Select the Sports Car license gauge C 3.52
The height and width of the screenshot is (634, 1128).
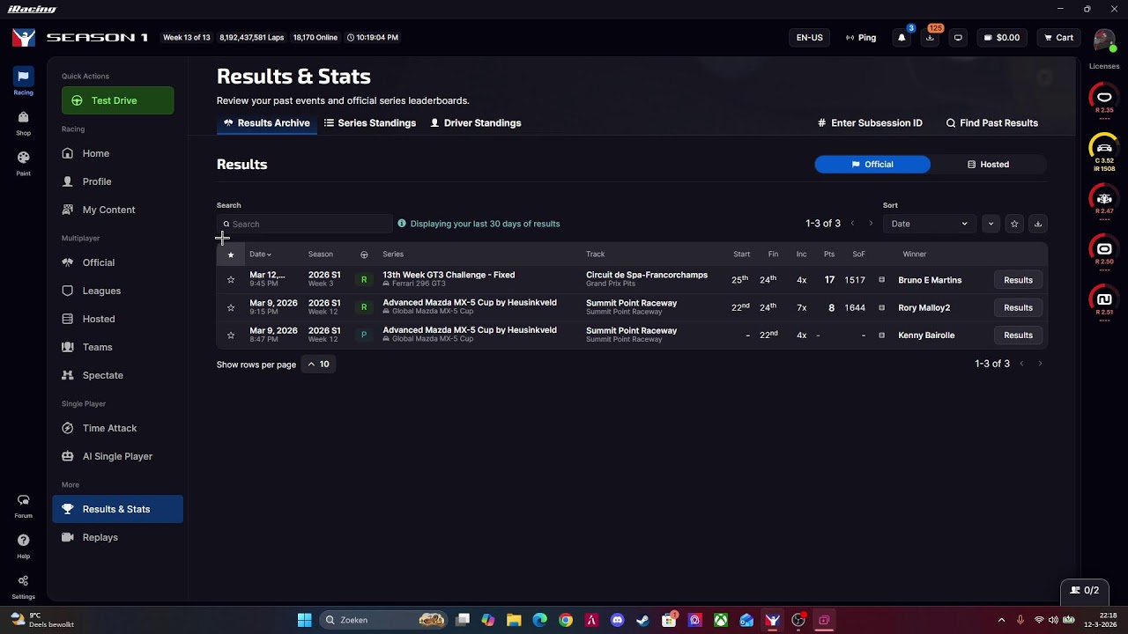click(1104, 151)
